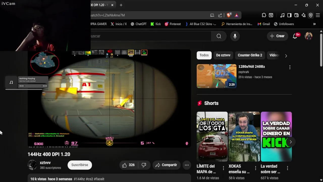
Task: Open options for XOKAS enseña short
Action: click(x=255, y=168)
